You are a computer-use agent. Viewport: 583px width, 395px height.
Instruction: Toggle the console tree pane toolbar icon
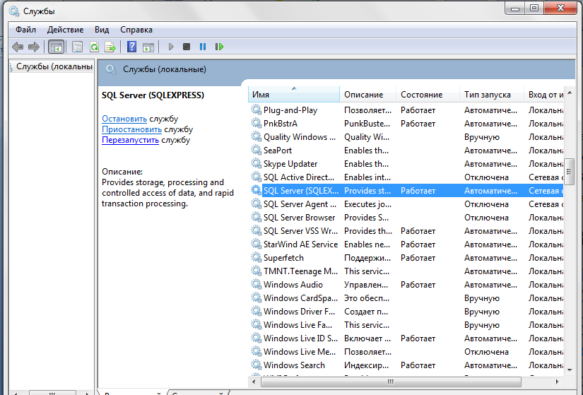56,47
